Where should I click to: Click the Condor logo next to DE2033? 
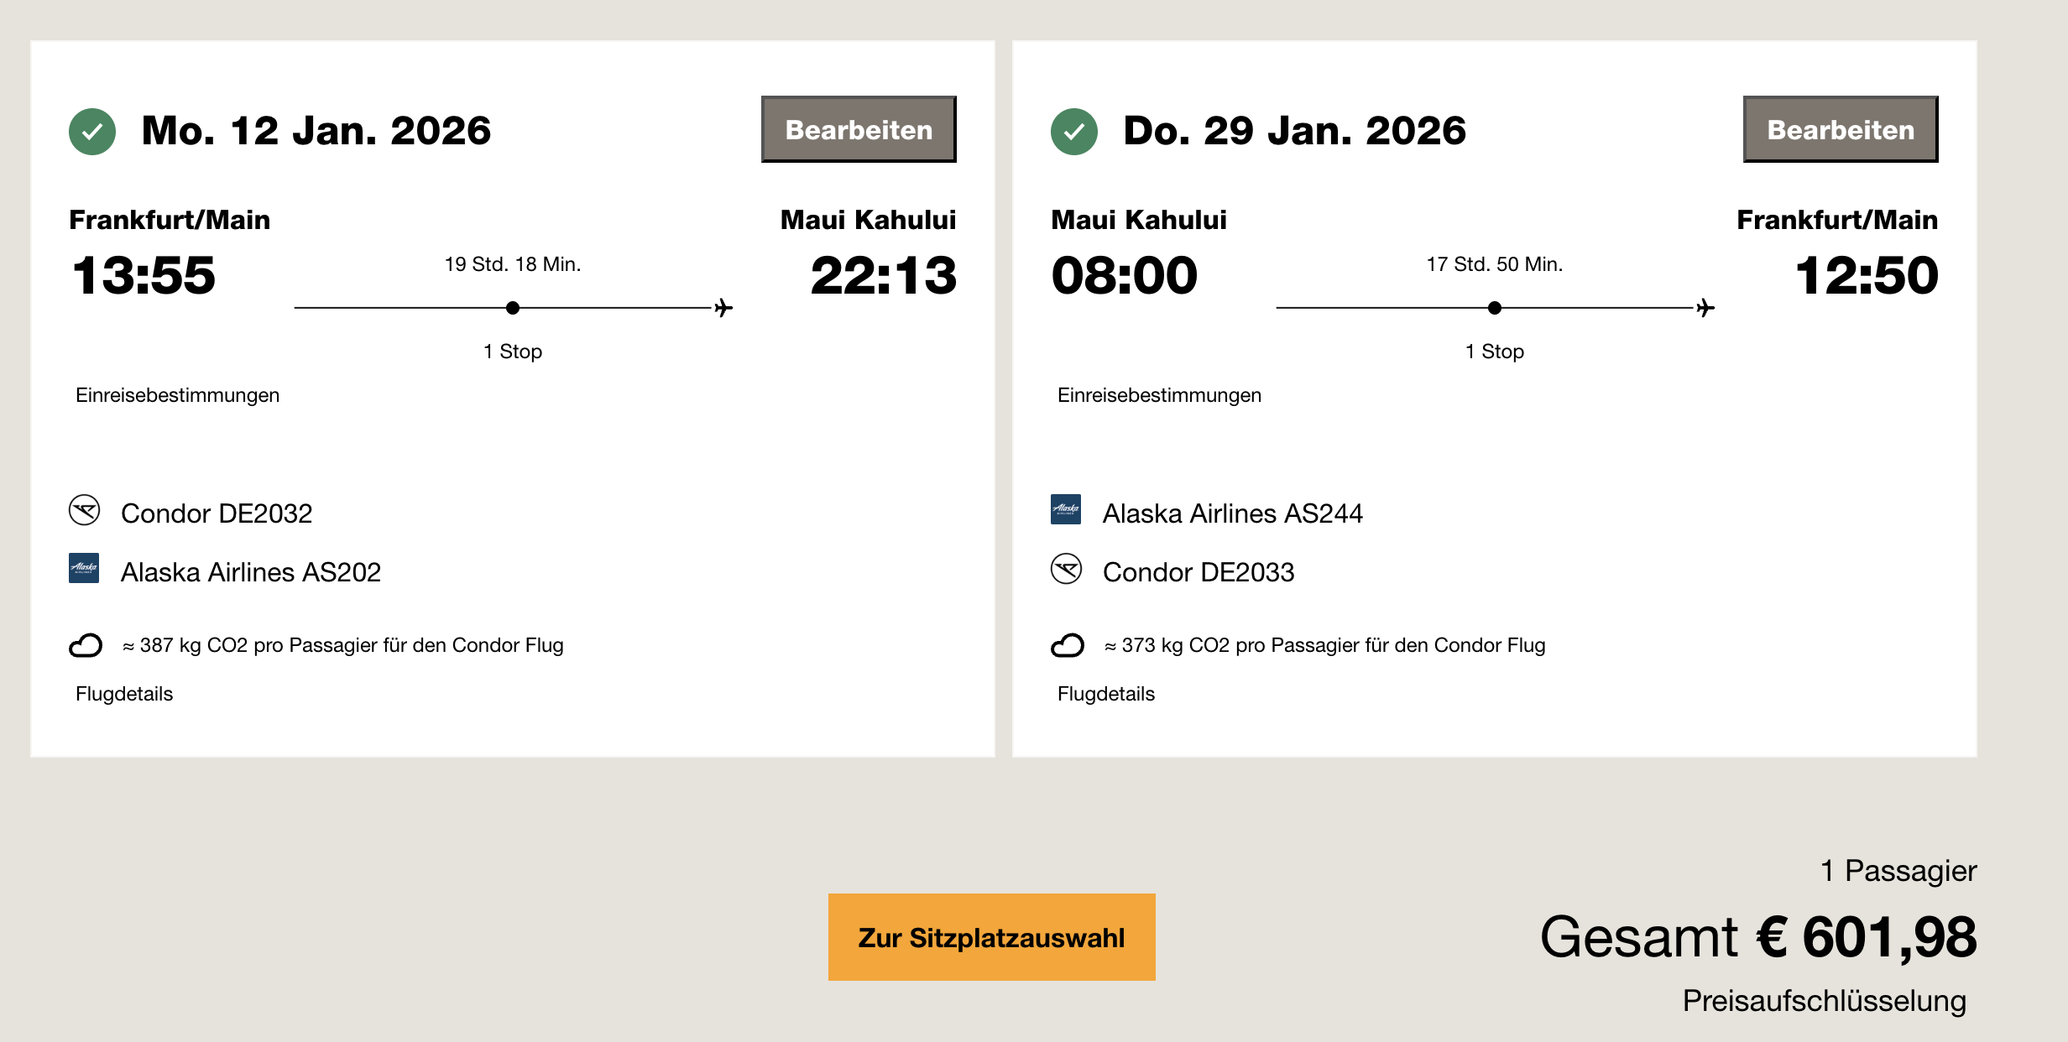coord(1066,569)
